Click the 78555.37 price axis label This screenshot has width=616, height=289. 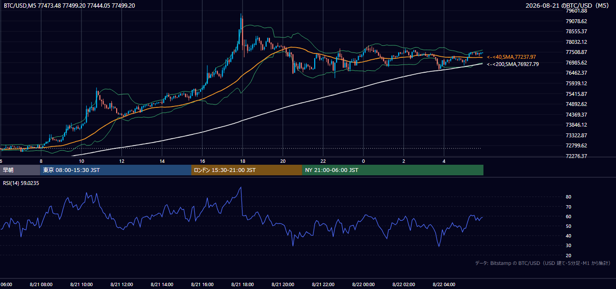[576, 31]
